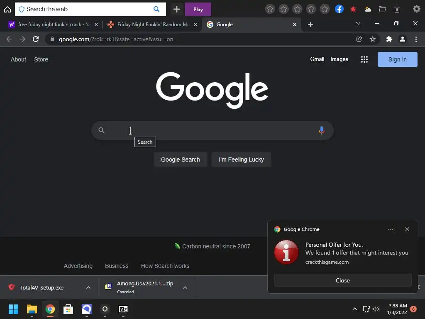
Task: Click the address bar URL google.com
Action: (x=116, y=39)
